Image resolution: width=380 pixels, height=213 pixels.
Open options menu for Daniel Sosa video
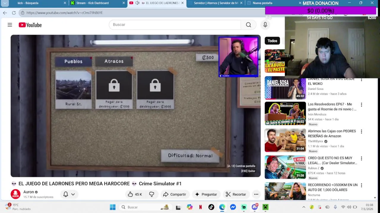click(x=361, y=80)
